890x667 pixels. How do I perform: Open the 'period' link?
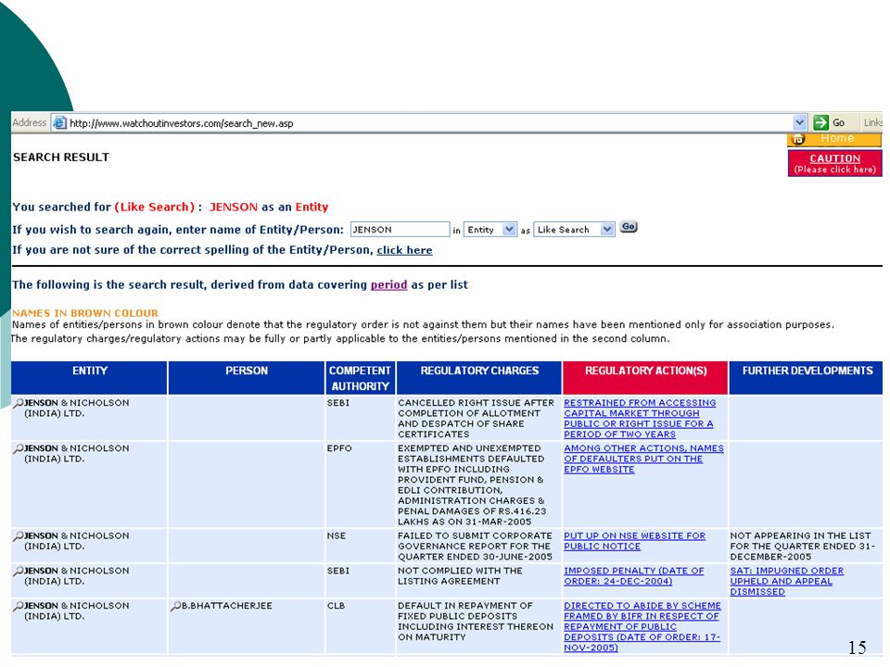click(x=388, y=284)
